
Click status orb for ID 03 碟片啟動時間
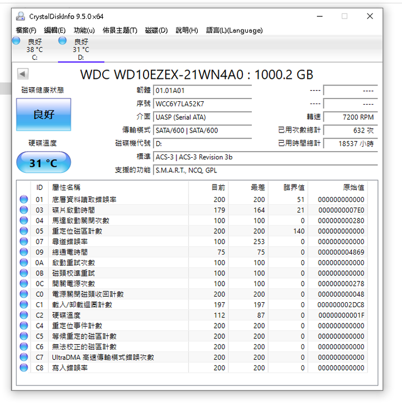click(x=23, y=210)
